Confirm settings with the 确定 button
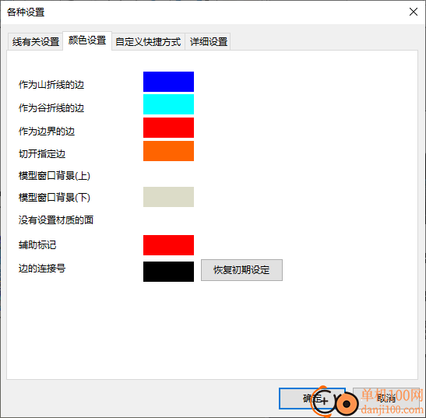 (312, 399)
